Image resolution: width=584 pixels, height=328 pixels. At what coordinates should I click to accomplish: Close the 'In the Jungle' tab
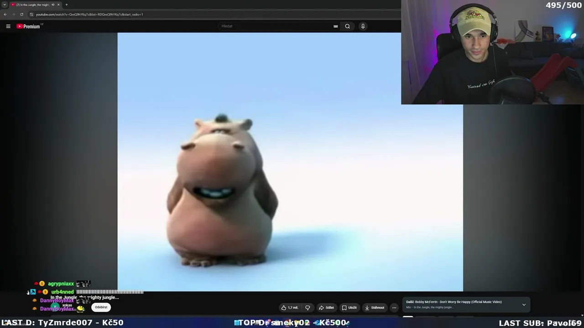[x=58, y=5]
